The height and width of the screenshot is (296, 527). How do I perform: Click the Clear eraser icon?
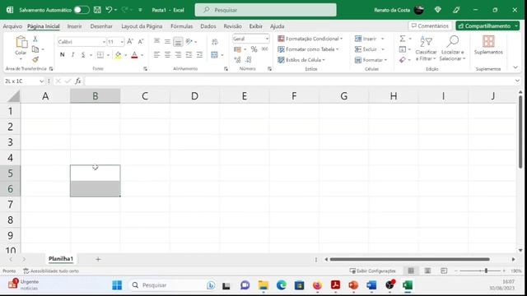pyautogui.click(x=403, y=60)
